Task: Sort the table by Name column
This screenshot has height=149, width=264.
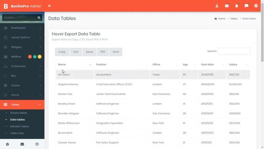Action: 74,65
